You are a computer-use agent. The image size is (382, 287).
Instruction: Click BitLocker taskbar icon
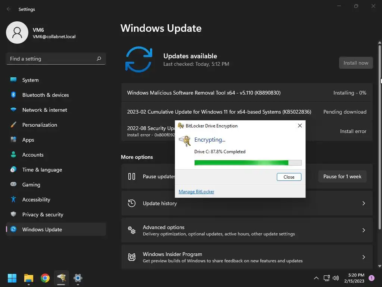[62, 278]
